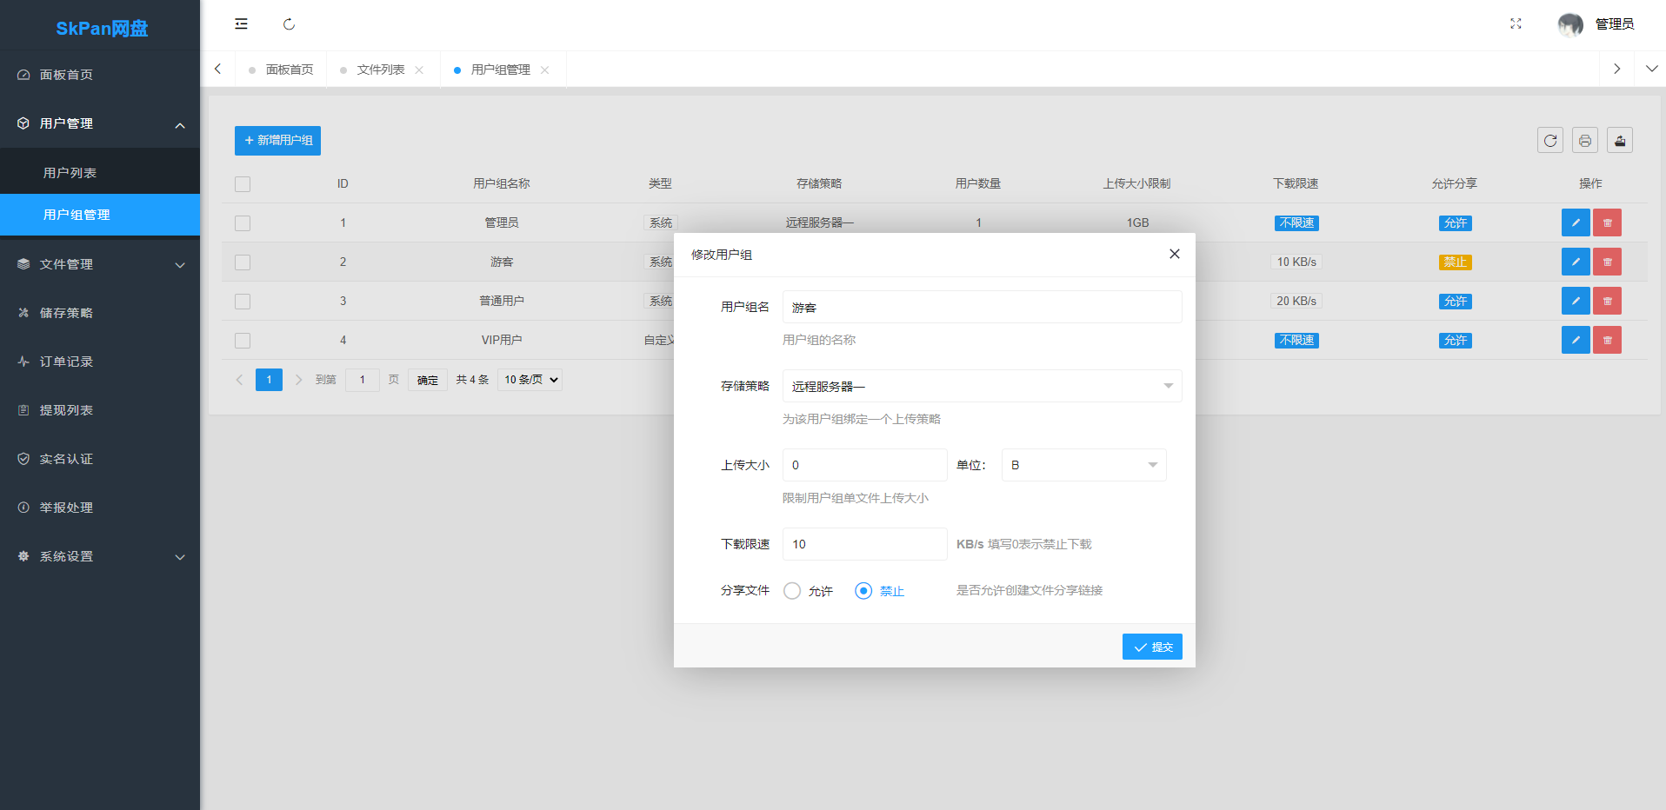Click the export icon in table toolbar
Screen dimensions: 1666x810
(1619, 141)
